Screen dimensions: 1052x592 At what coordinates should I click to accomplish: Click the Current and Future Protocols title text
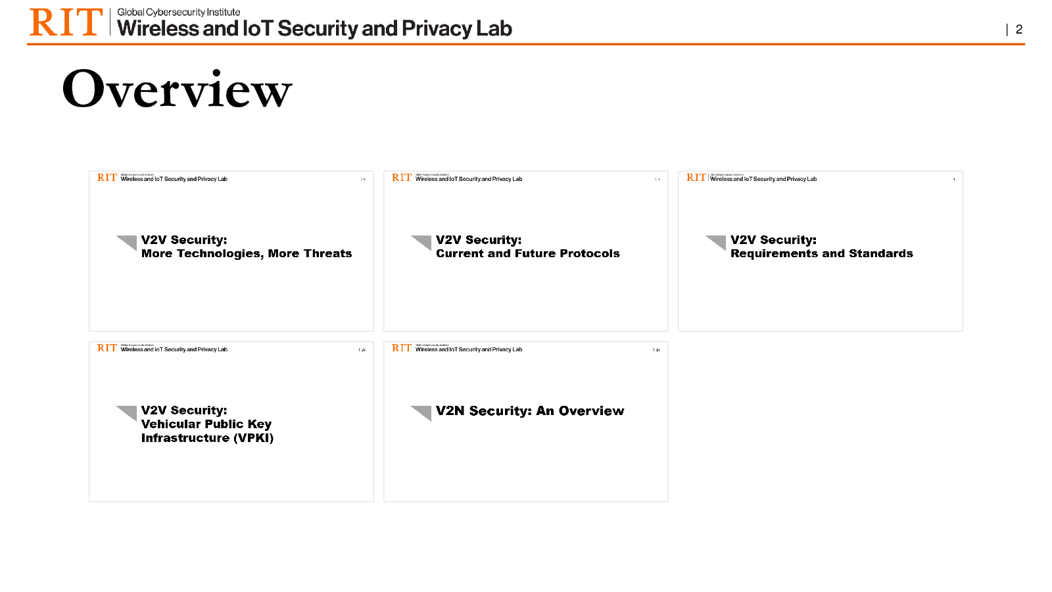tap(528, 253)
